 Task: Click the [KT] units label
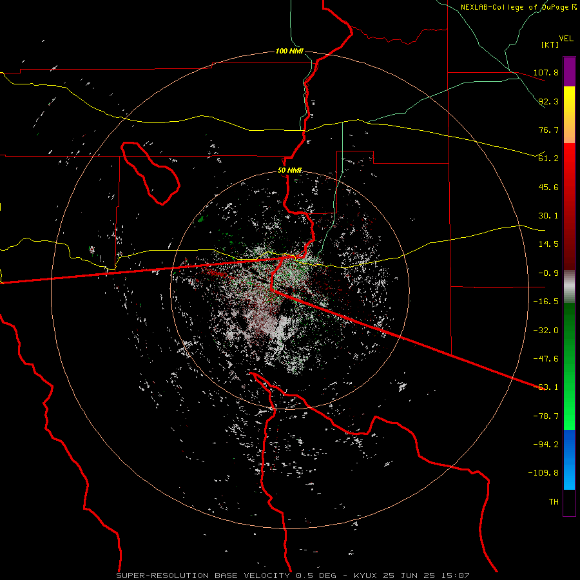click(x=550, y=44)
